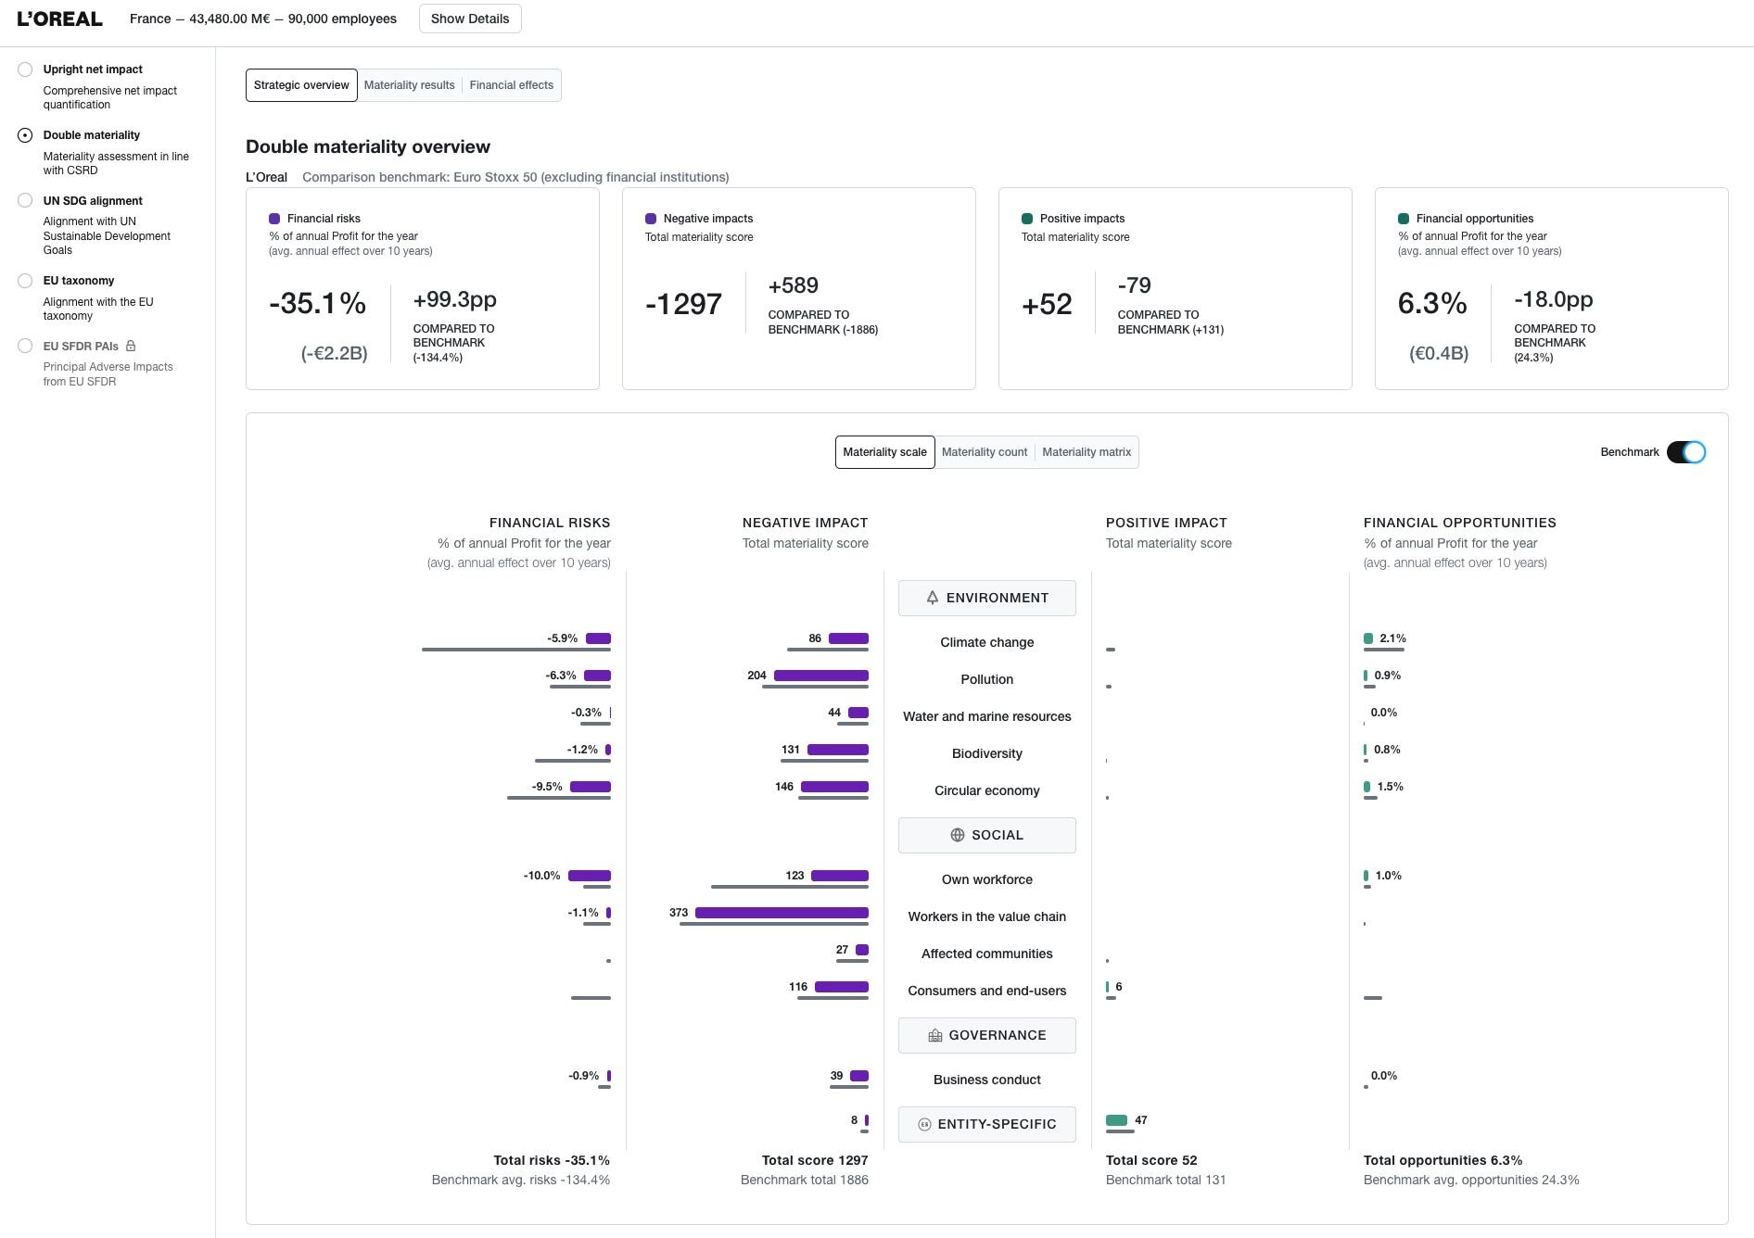
Task: Click the Governance building icon
Action: pos(935,1035)
